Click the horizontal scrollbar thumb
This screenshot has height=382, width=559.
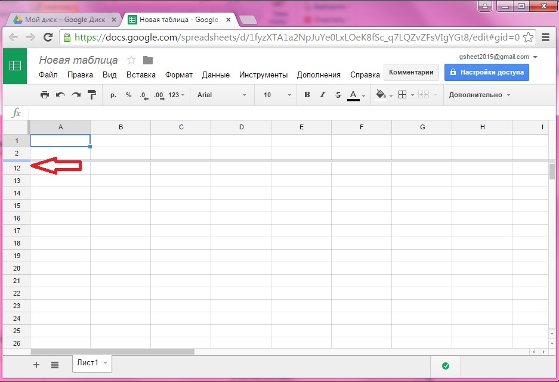[113, 352]
